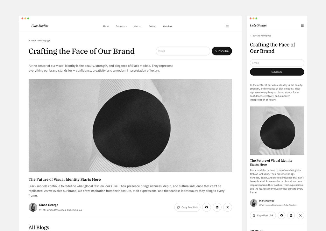The image size is (326, 231).
Task: Go to the Pricing page
Action: tap(152, 26)
